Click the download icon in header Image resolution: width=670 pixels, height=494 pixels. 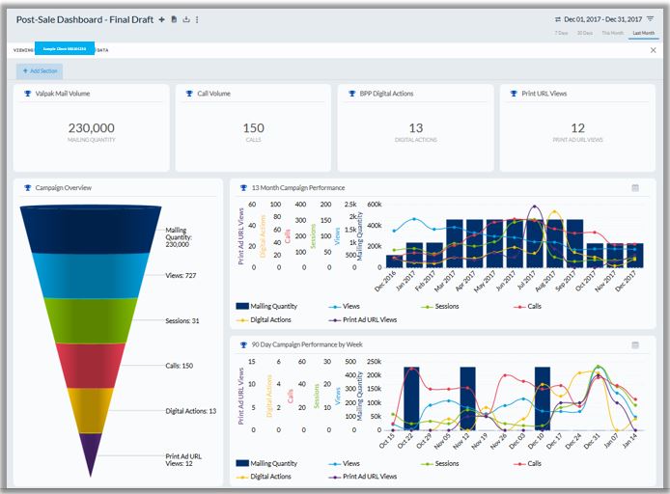[185, 19]
